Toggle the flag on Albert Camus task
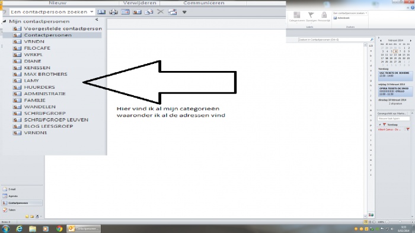415x233 pixels. (x=408, y=130)
